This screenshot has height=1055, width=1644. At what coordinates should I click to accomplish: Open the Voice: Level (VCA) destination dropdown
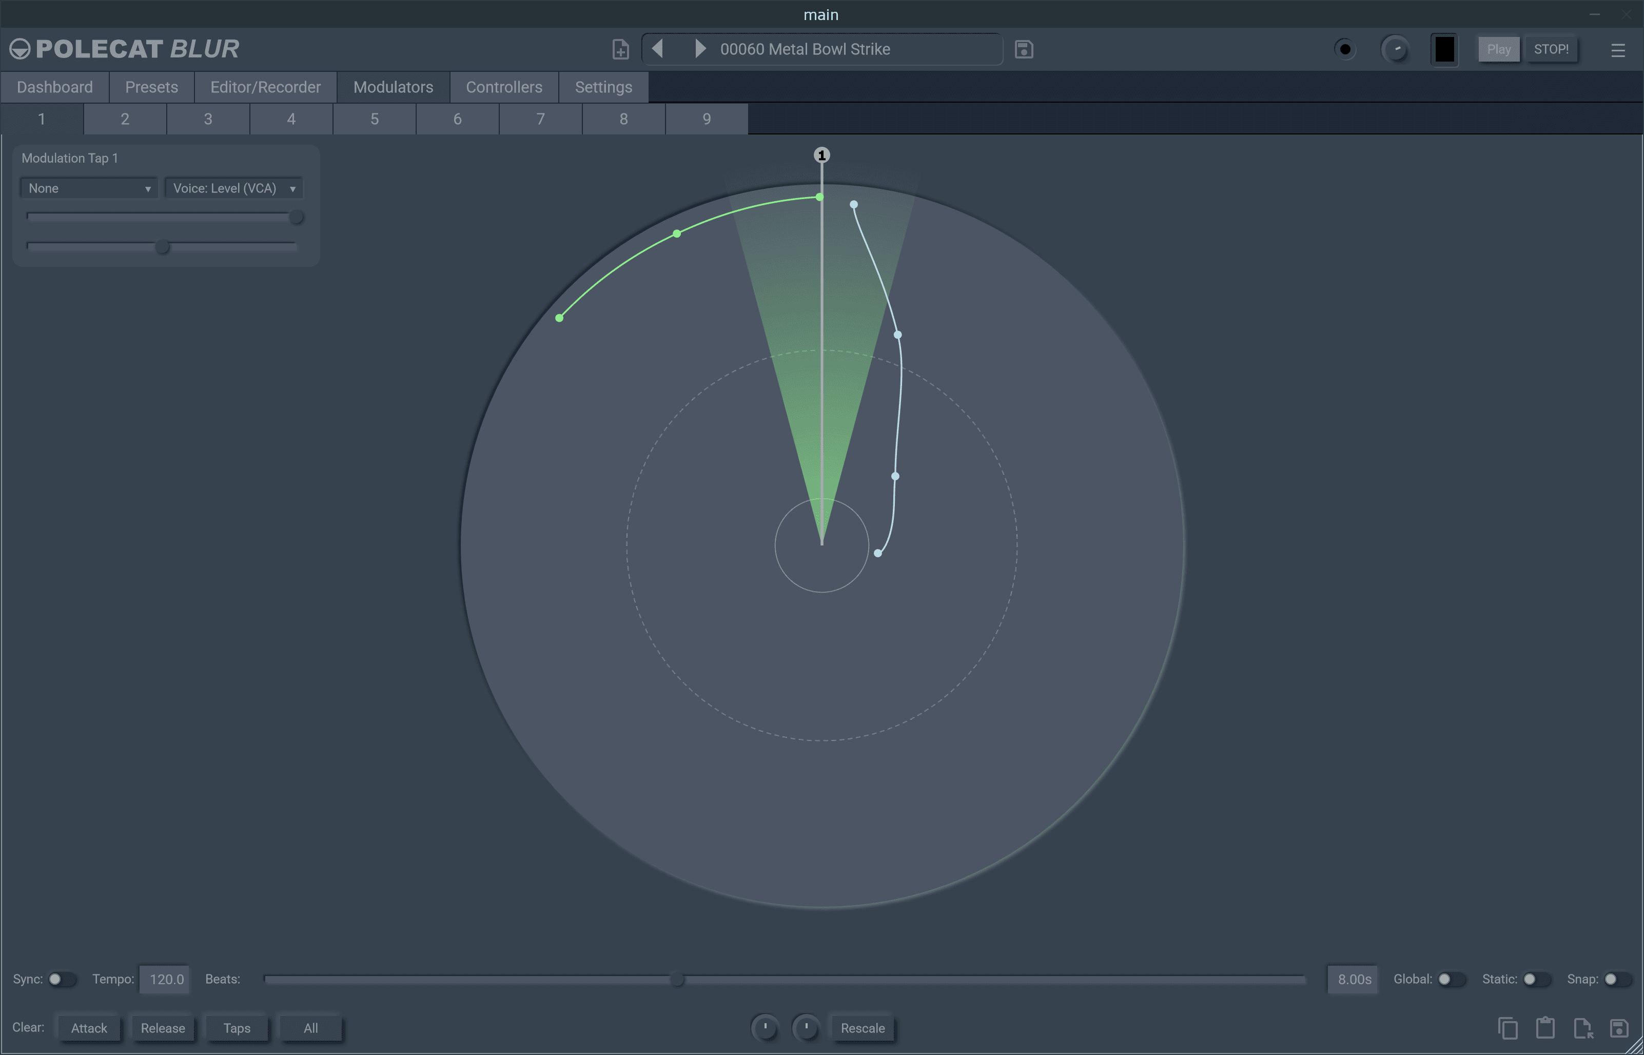coord(233,188)
